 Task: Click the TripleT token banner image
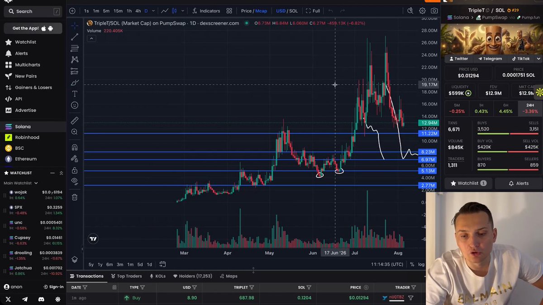click(491, 39)
